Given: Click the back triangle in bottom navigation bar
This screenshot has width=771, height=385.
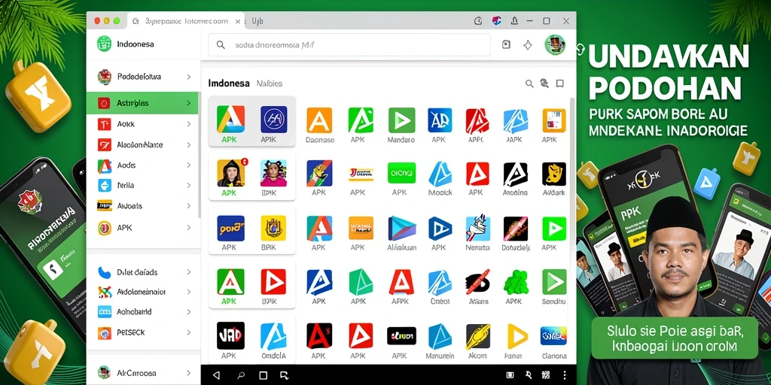Looking at the screenshot, I should click(x=216, y=375).
